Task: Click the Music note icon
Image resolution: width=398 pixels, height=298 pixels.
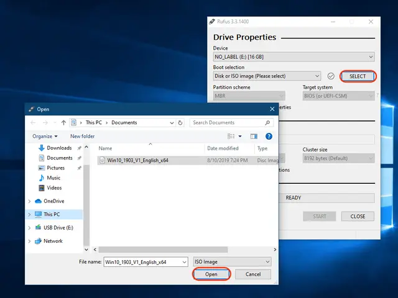Action: [42, 178]
